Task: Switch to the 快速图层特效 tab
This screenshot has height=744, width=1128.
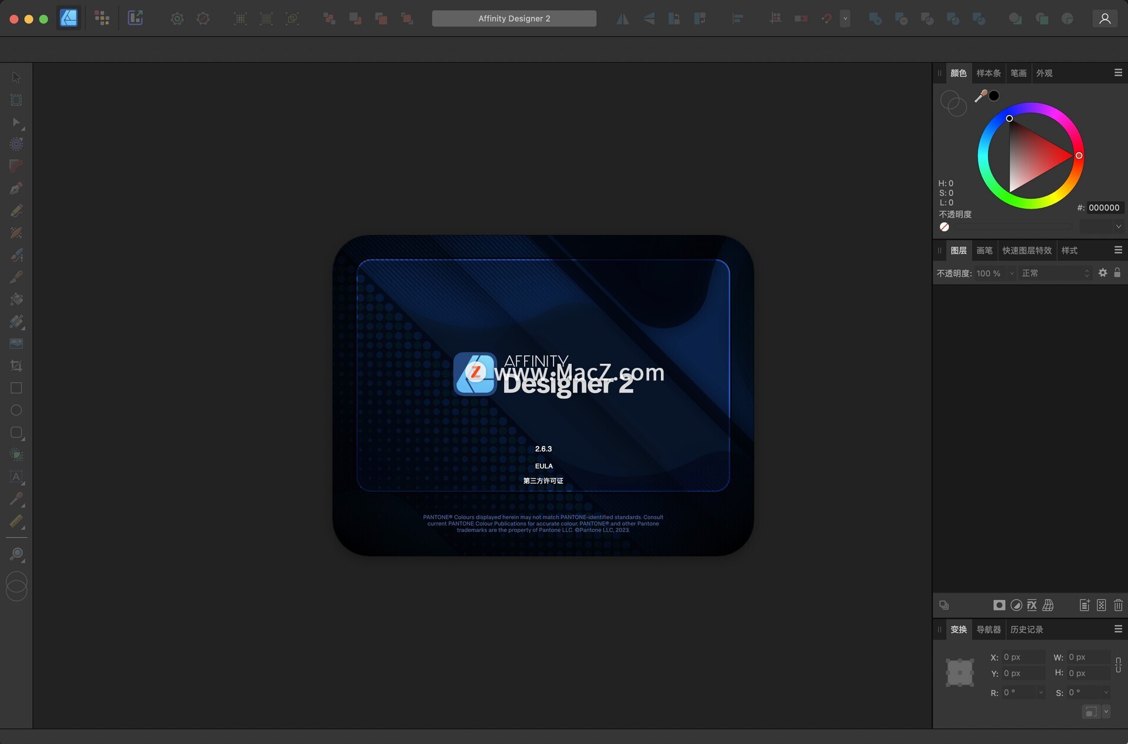Action: tap(1027, 251)
